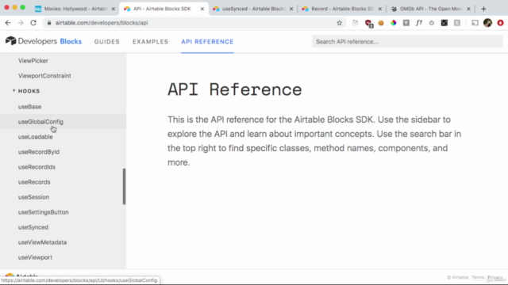Open the colorful color-wheel extension
508x285 pixels.
394,23
